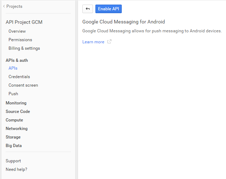This screenshot has width=226, height=179.
Task: Click the external link icon beside Learn more
Action: tap(109, 42)
